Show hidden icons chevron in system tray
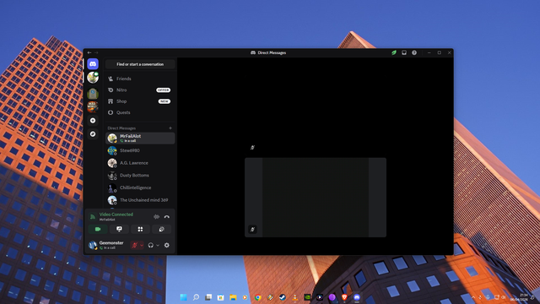Image resolution: width=540 pixels, height=304 pixels. click(x=473, y=297)
